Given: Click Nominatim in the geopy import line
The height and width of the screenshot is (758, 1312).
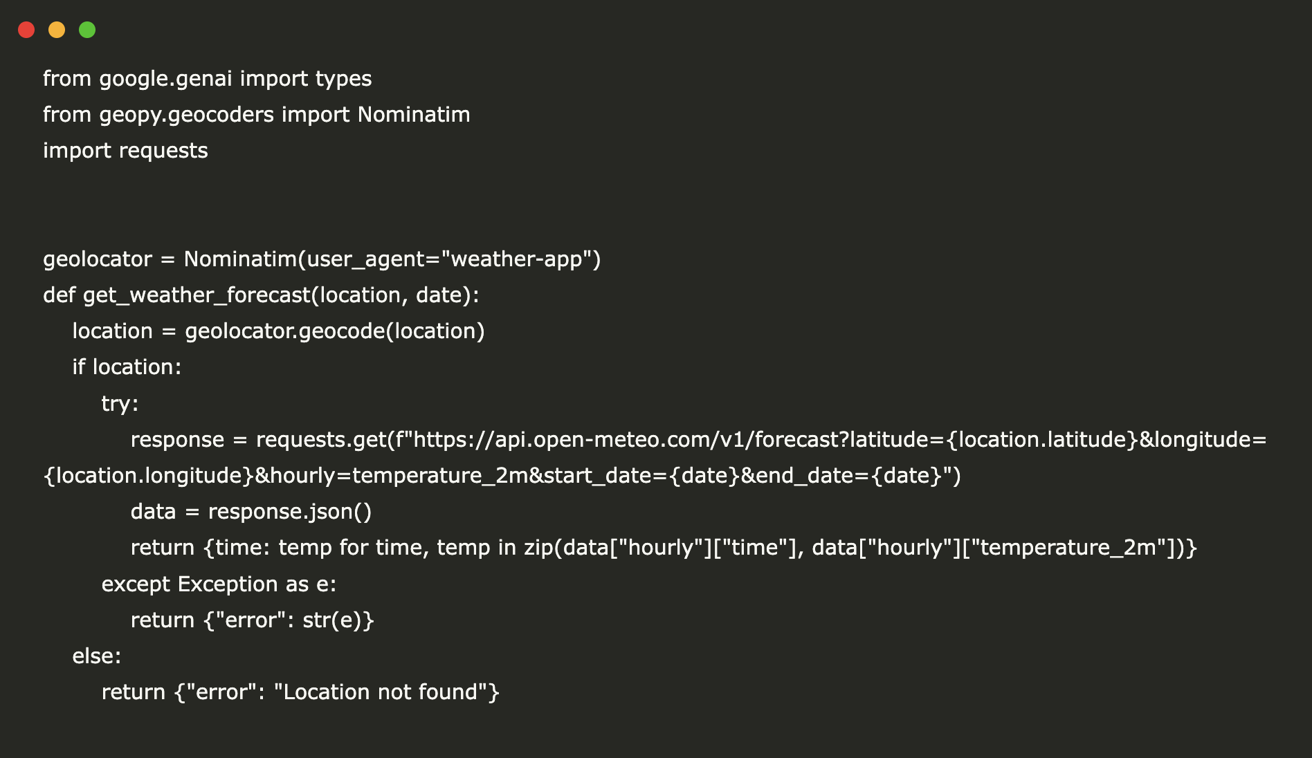Looking at the screenshot, I should coord(413,115).
